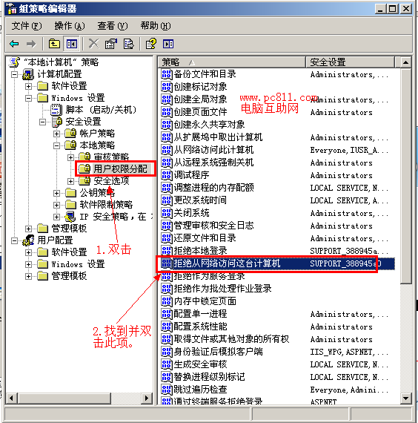Click the 本地计算机 策略 root icon
This screenshot has height=423, width=418.
click(15, 62)
